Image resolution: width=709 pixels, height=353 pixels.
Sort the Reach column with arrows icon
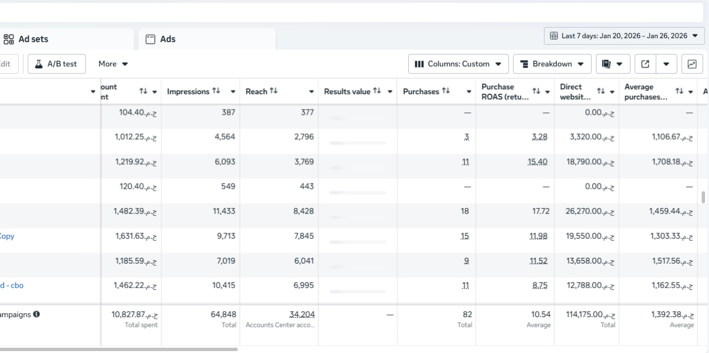(274, 91)
